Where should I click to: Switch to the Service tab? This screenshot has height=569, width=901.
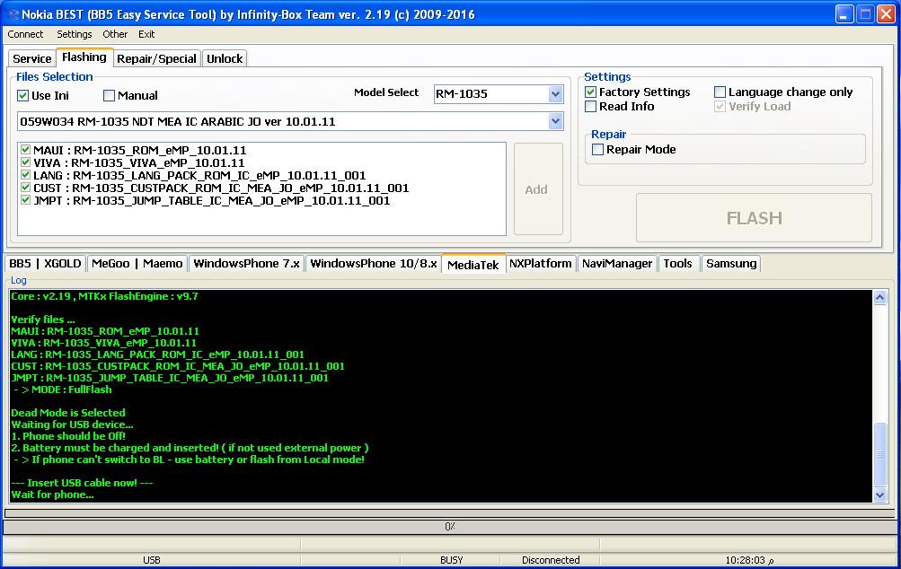point(32,58)
